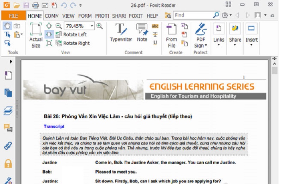This screenshot has width=282, height=184.
Task: Select the Typewriter tool
Action: coord(121,32)
